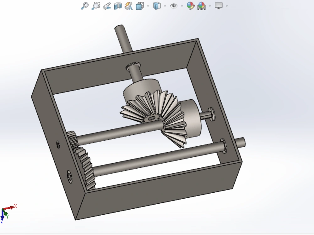Expand the View Settings dropdown arrow
The width and height of the screenshot is (314, 235).
pos(227,6)
